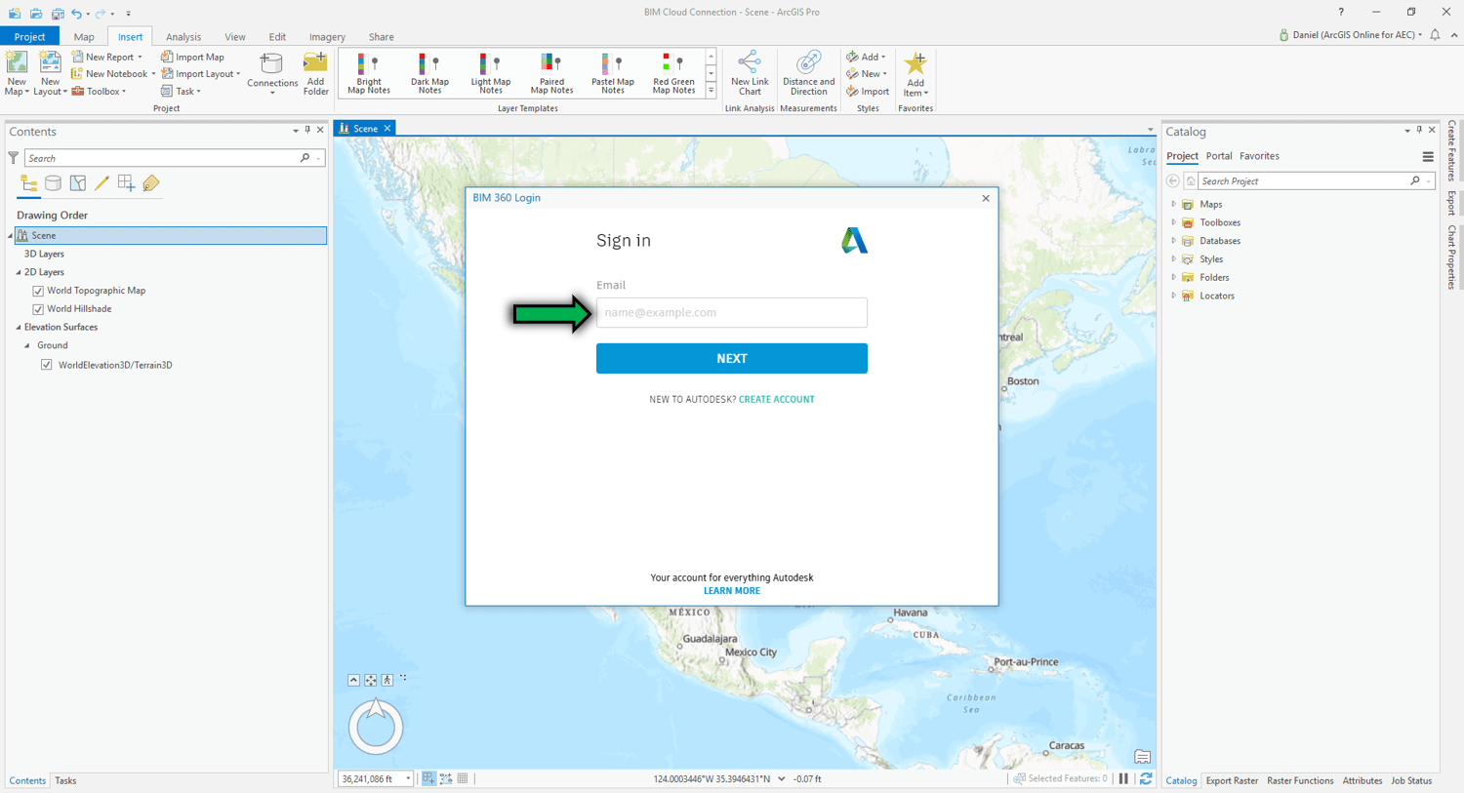The height and width of the screenshot is (793, 1464).
Task: Toggle snapping button in status bar
Action: [428, 779]
